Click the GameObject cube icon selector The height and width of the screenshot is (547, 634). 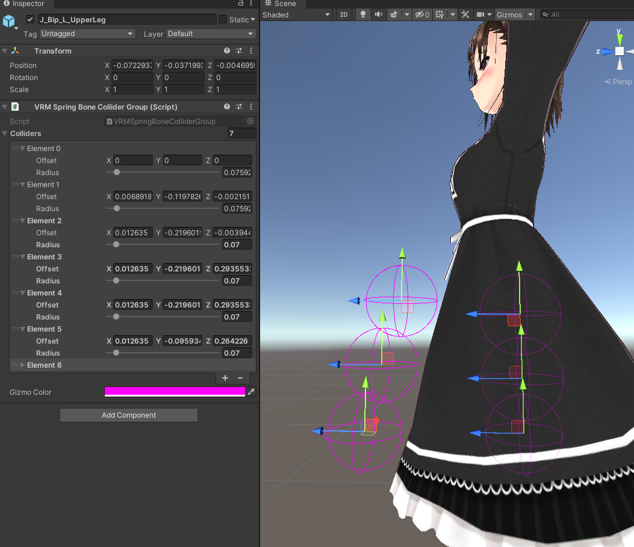coord(9,22)
